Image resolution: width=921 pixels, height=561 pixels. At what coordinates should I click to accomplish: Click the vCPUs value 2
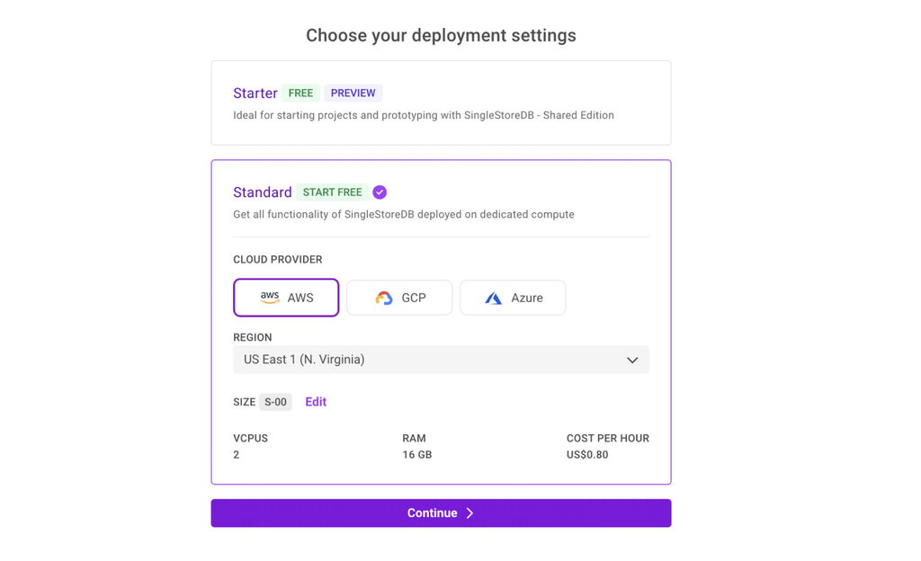point(237,455)
